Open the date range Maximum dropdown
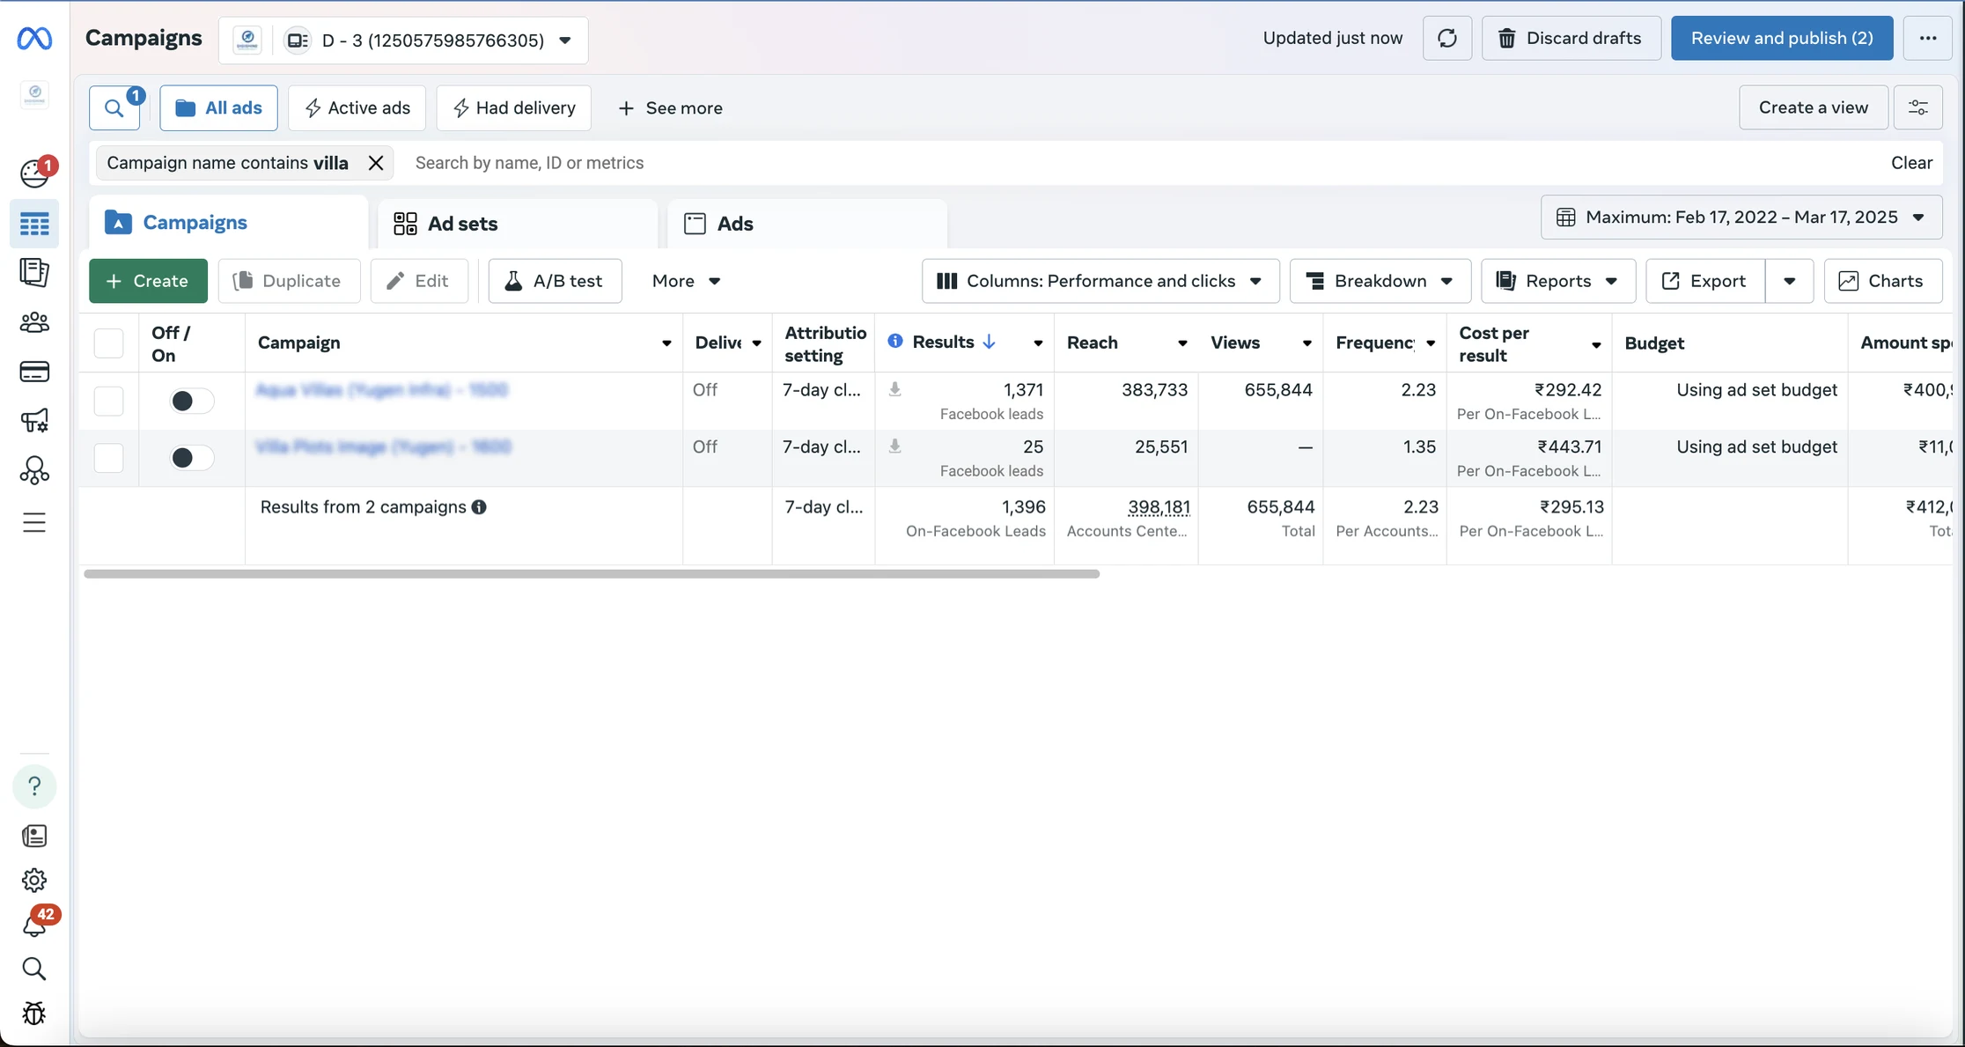Viewport: 1965px width, 1047px height. (1741, 218)
